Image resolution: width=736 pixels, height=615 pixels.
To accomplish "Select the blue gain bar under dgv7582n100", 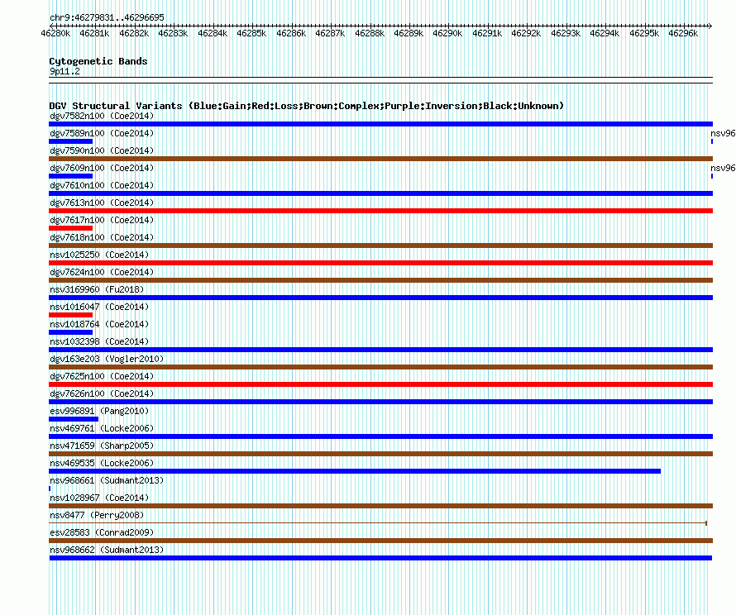I will tap(380, 124).
